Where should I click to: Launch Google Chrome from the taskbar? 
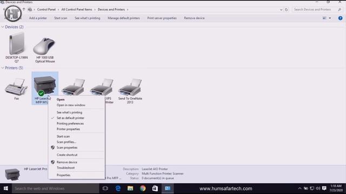point(143,189)
